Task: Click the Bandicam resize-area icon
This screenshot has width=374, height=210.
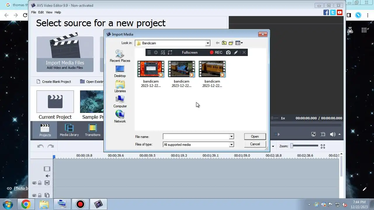Action: (170, 52)
